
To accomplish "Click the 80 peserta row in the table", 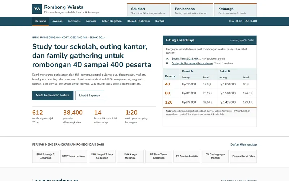I will pos(210,93).
